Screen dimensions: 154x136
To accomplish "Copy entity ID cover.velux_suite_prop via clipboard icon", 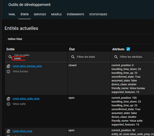I will (x=8, y=98).
